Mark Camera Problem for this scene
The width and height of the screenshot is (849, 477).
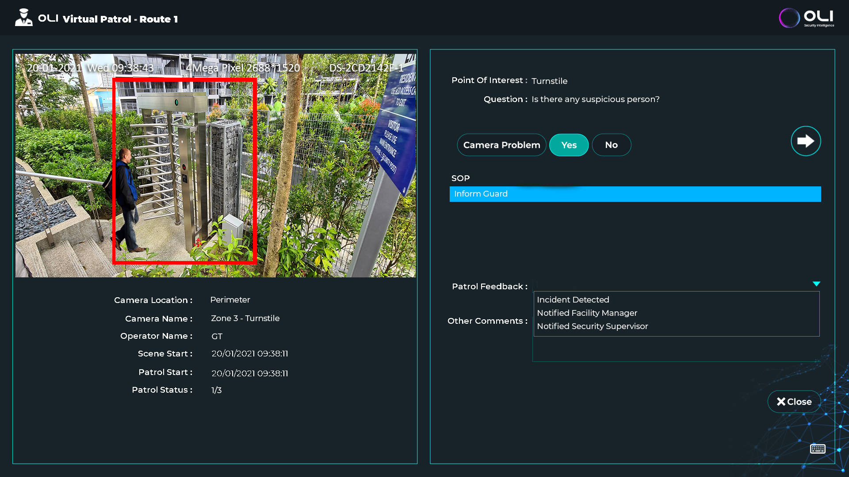(501, 145)
